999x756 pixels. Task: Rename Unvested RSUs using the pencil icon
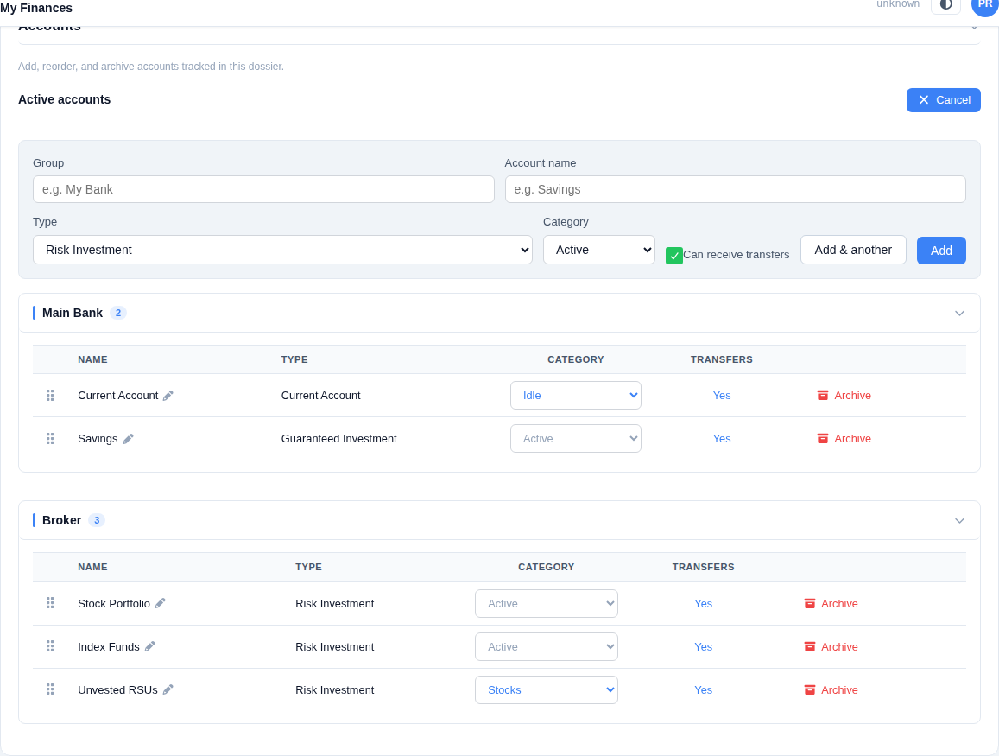(x=168, y=689)
